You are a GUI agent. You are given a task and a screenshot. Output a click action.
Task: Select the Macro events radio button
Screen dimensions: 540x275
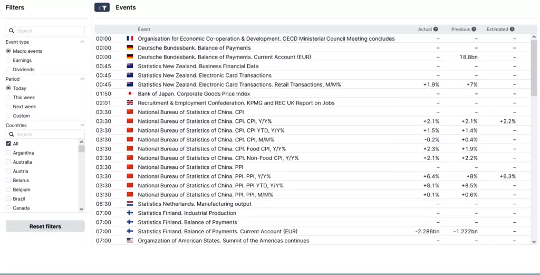[x=8, y=51]
